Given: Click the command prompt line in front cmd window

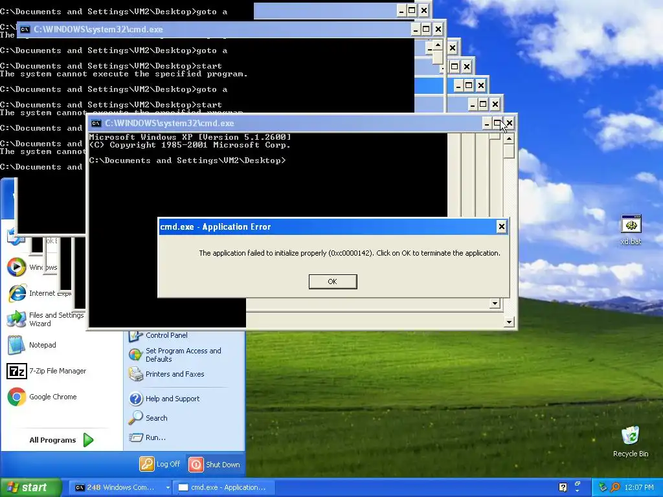Looking at the screenshot, I should point(187,160).
